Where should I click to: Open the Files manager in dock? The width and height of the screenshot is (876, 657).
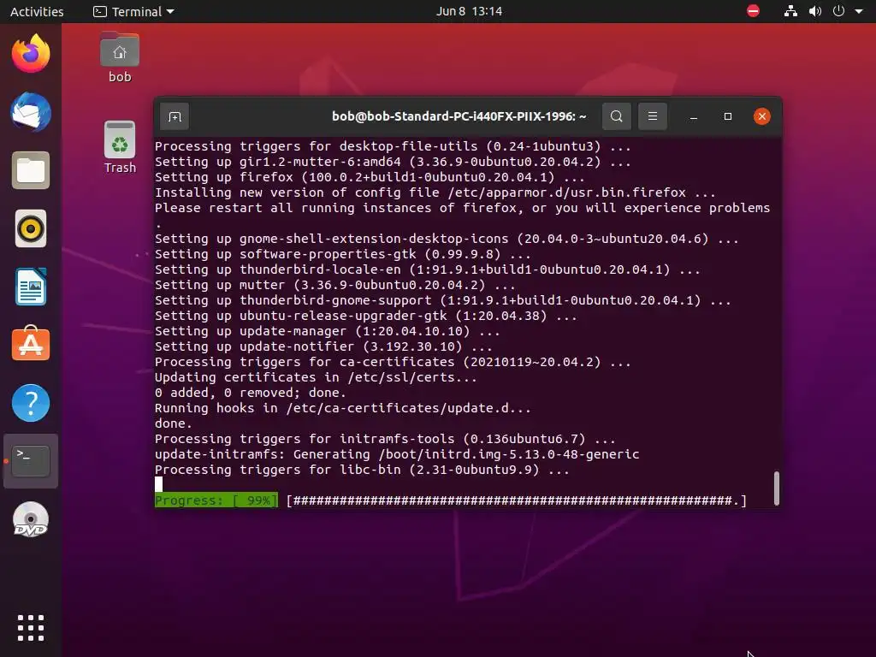tap(31, 170)
